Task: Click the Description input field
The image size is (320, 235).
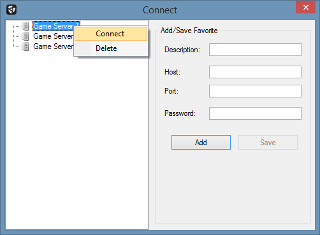Action: point(255,50)
